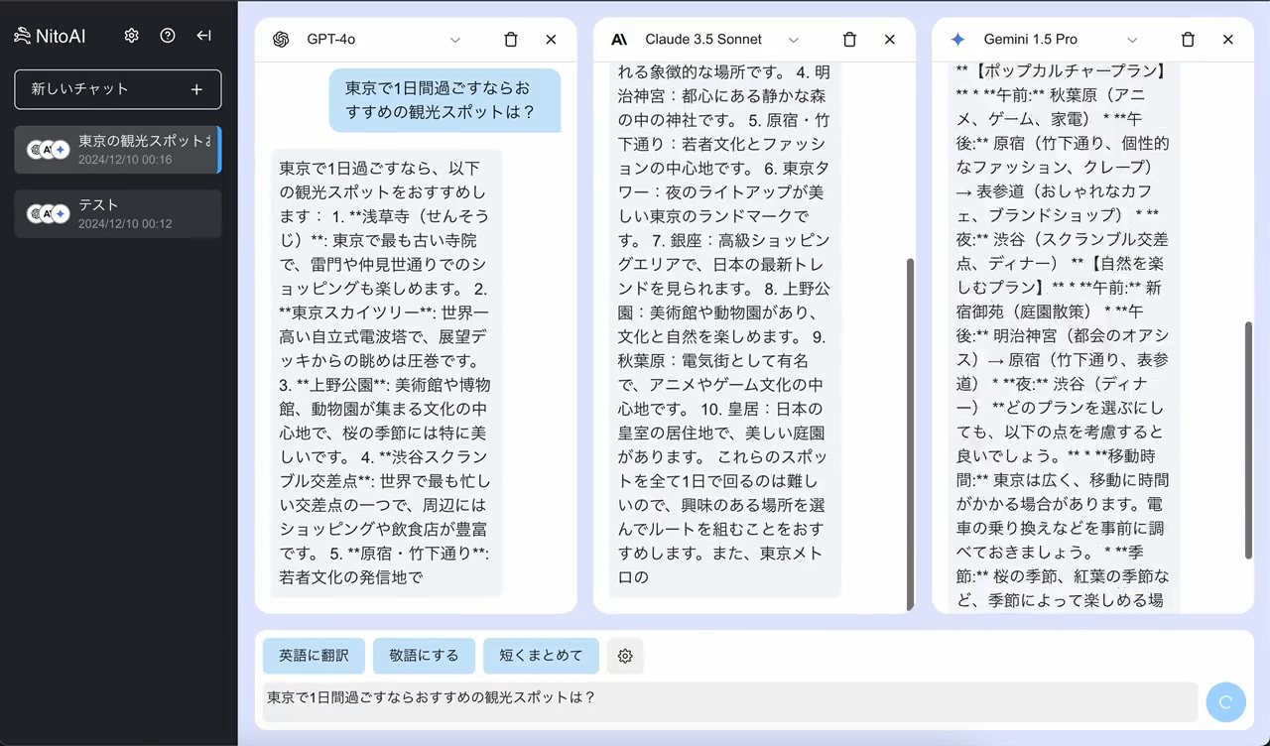This screenshot has height=746, width=1270.
Task: Delete the Gemini 1.5 Pro chat via trash icon
Action: pos(1188,39)
